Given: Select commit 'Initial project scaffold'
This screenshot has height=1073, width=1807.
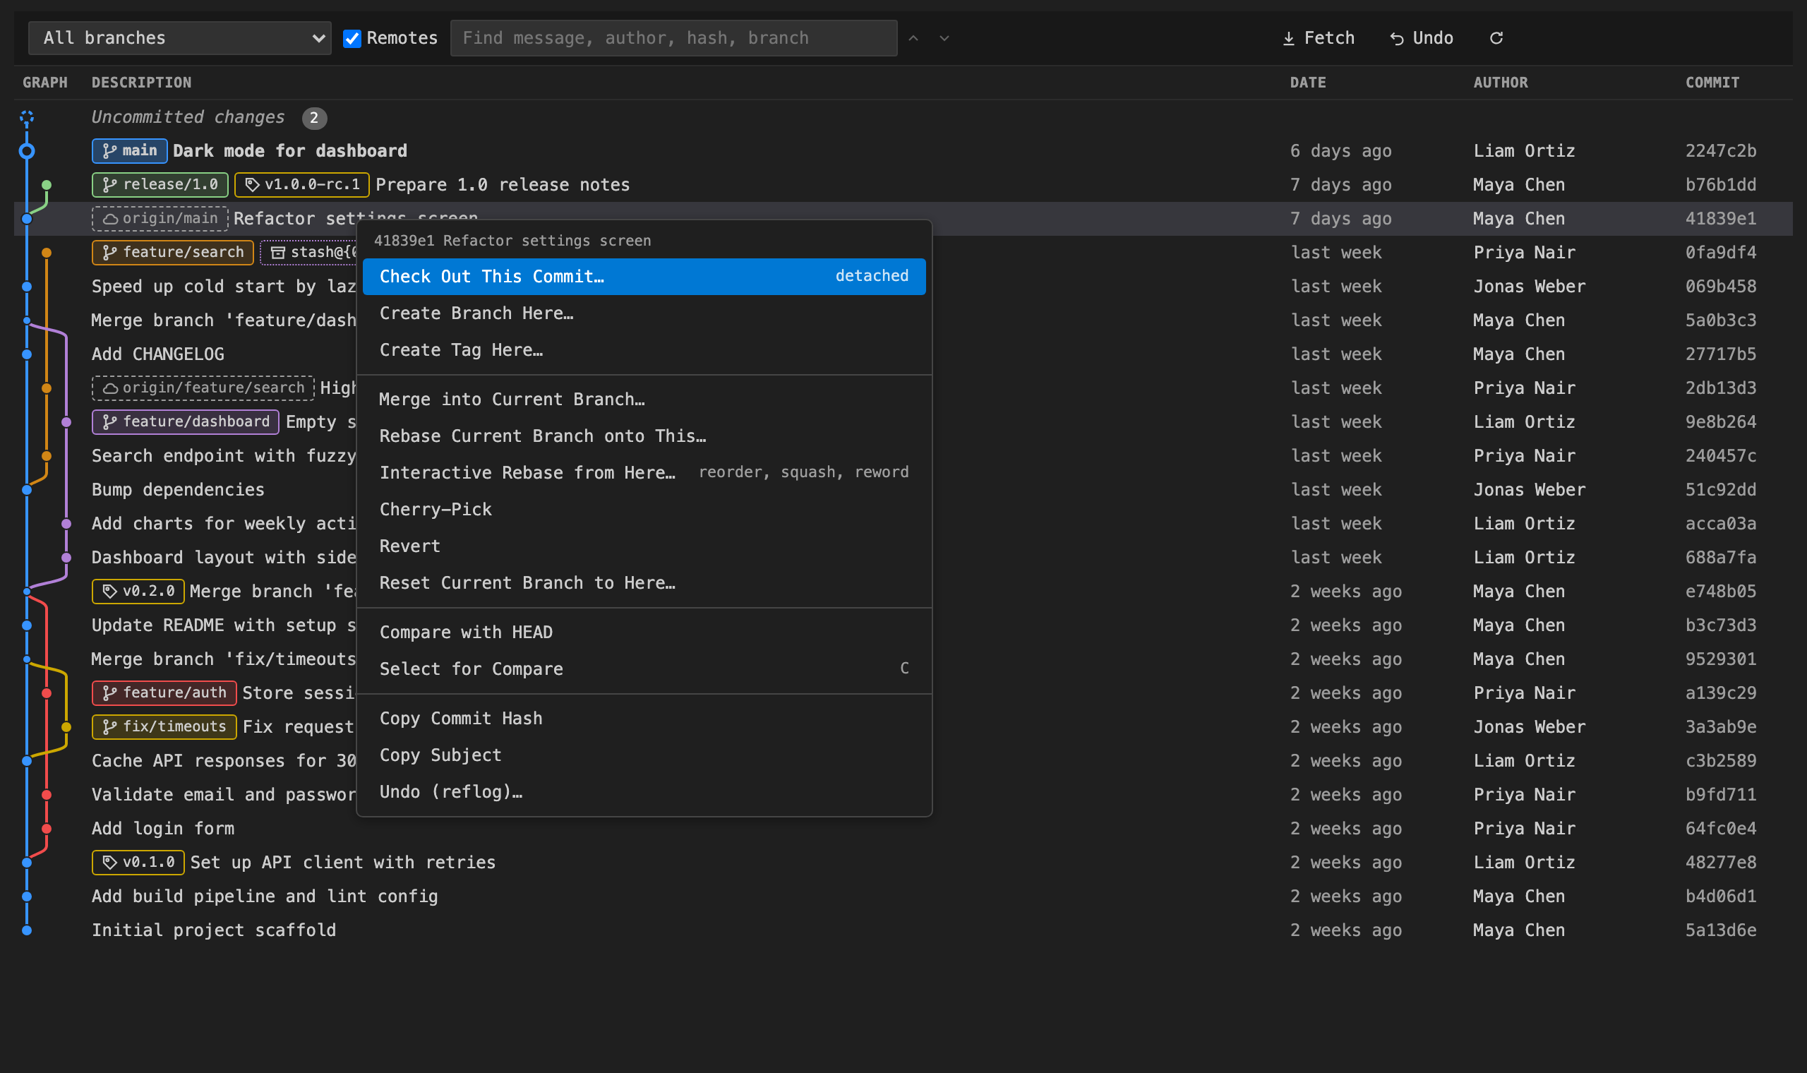Looking at the screenshot, I should pyautogui.click(x=903, y=931).
